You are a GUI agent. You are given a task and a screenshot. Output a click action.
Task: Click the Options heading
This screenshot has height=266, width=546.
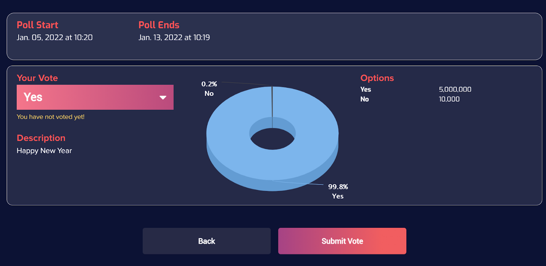377,78
